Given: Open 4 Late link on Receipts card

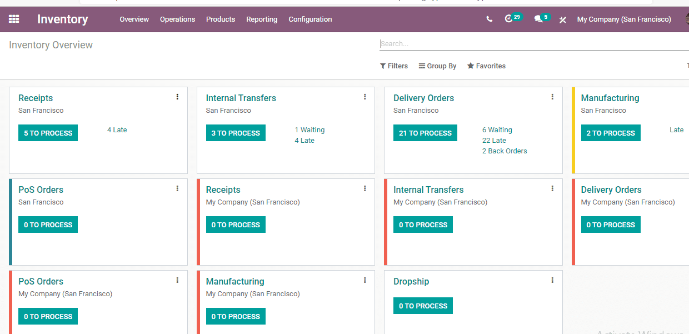Looking at the screenshot, I should coord(117,130).
